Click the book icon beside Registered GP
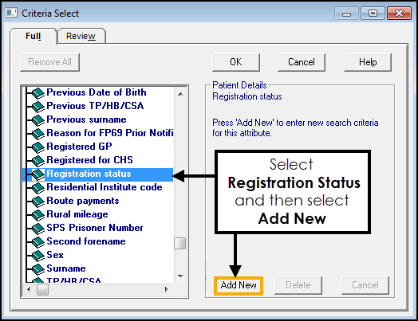The height and width of the screenshot is (321, 418). 38,147
